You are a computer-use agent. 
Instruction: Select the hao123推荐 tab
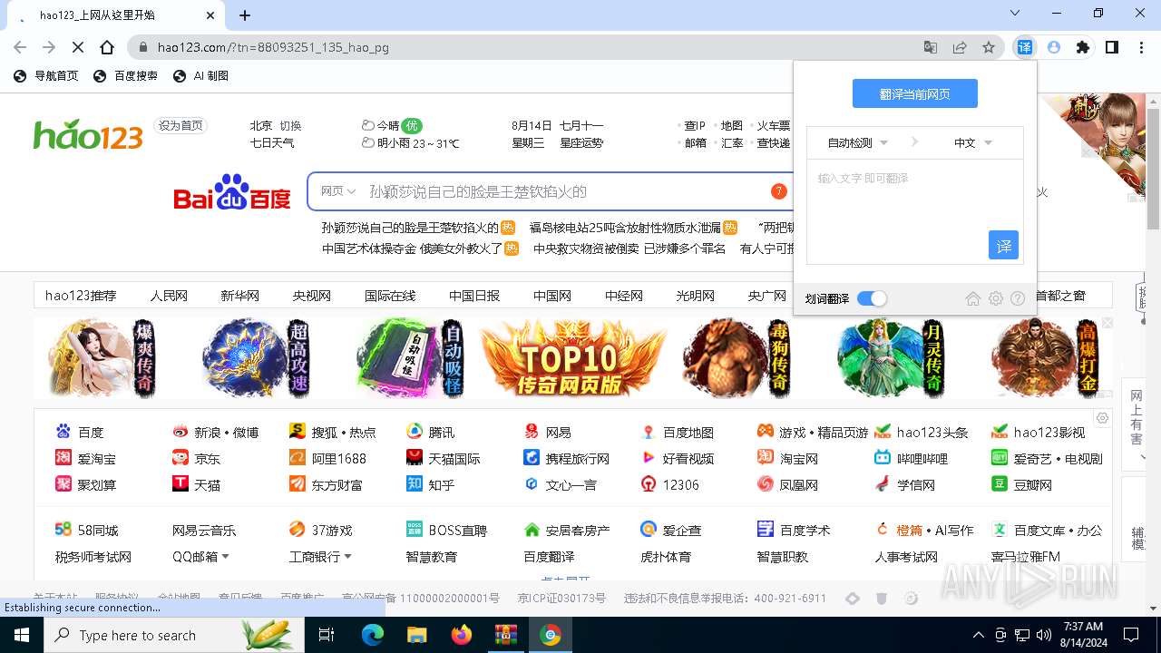click(x=81, y=296)
